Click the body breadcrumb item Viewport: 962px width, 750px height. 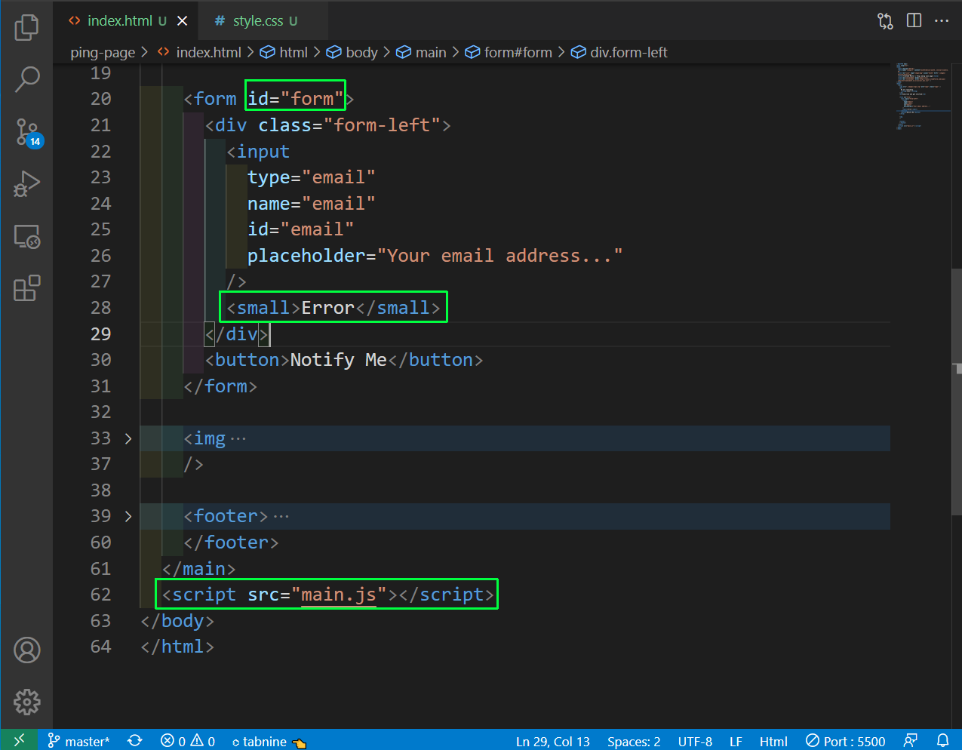352,52
